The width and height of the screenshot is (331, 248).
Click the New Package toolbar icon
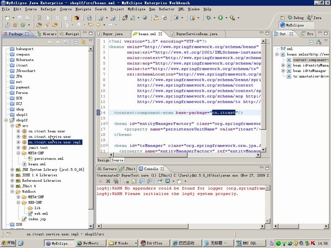15,25
